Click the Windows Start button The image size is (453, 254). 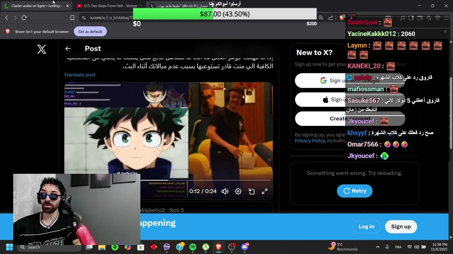pyautogui.click(x=10, y=247)
